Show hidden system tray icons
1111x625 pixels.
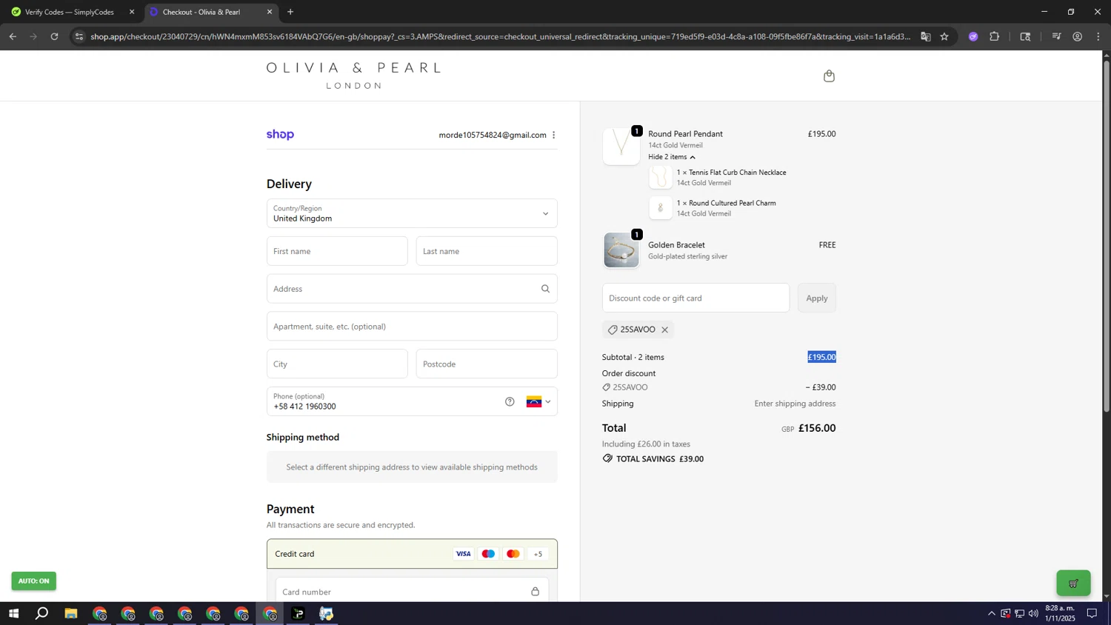coord(992,613)
